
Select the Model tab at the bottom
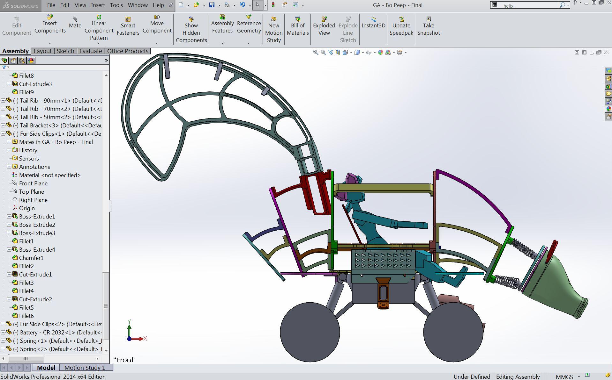click(x=46, y=368)
